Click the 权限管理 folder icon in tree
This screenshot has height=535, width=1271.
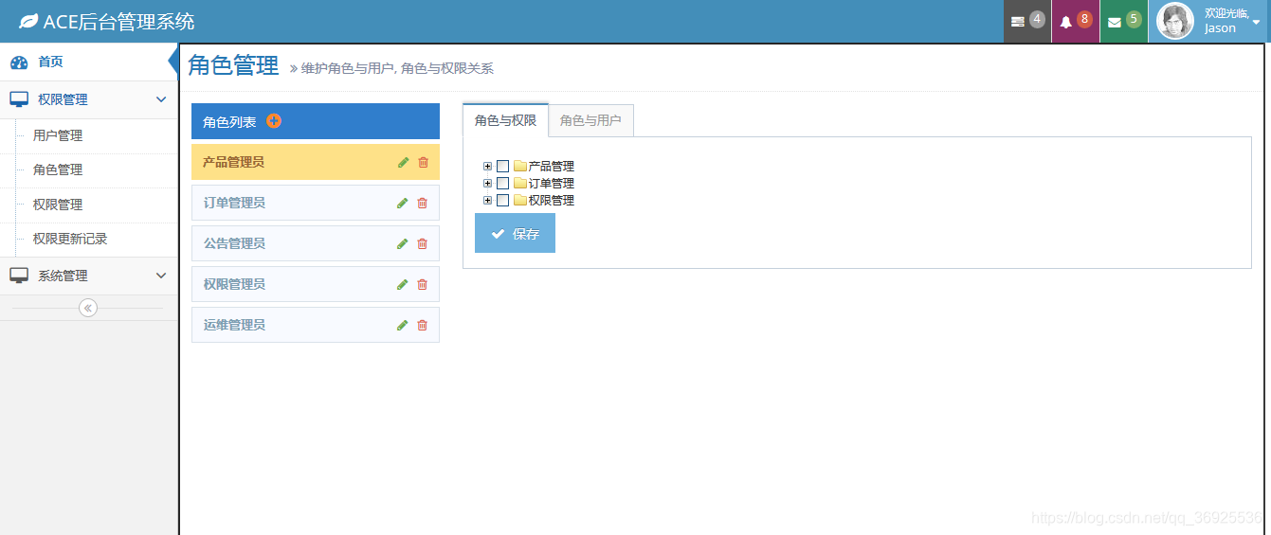pyautogui.click(x=520, y=200)
